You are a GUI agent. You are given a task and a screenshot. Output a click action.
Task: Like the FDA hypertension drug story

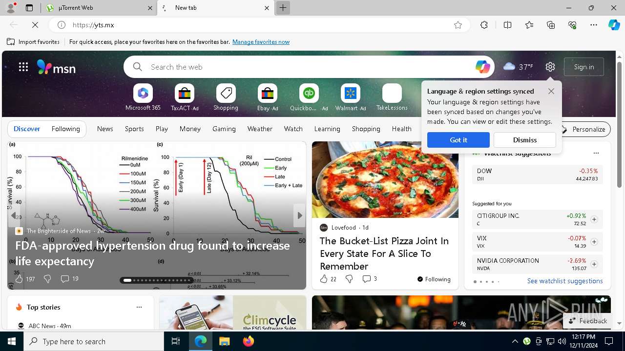[19, 279]
